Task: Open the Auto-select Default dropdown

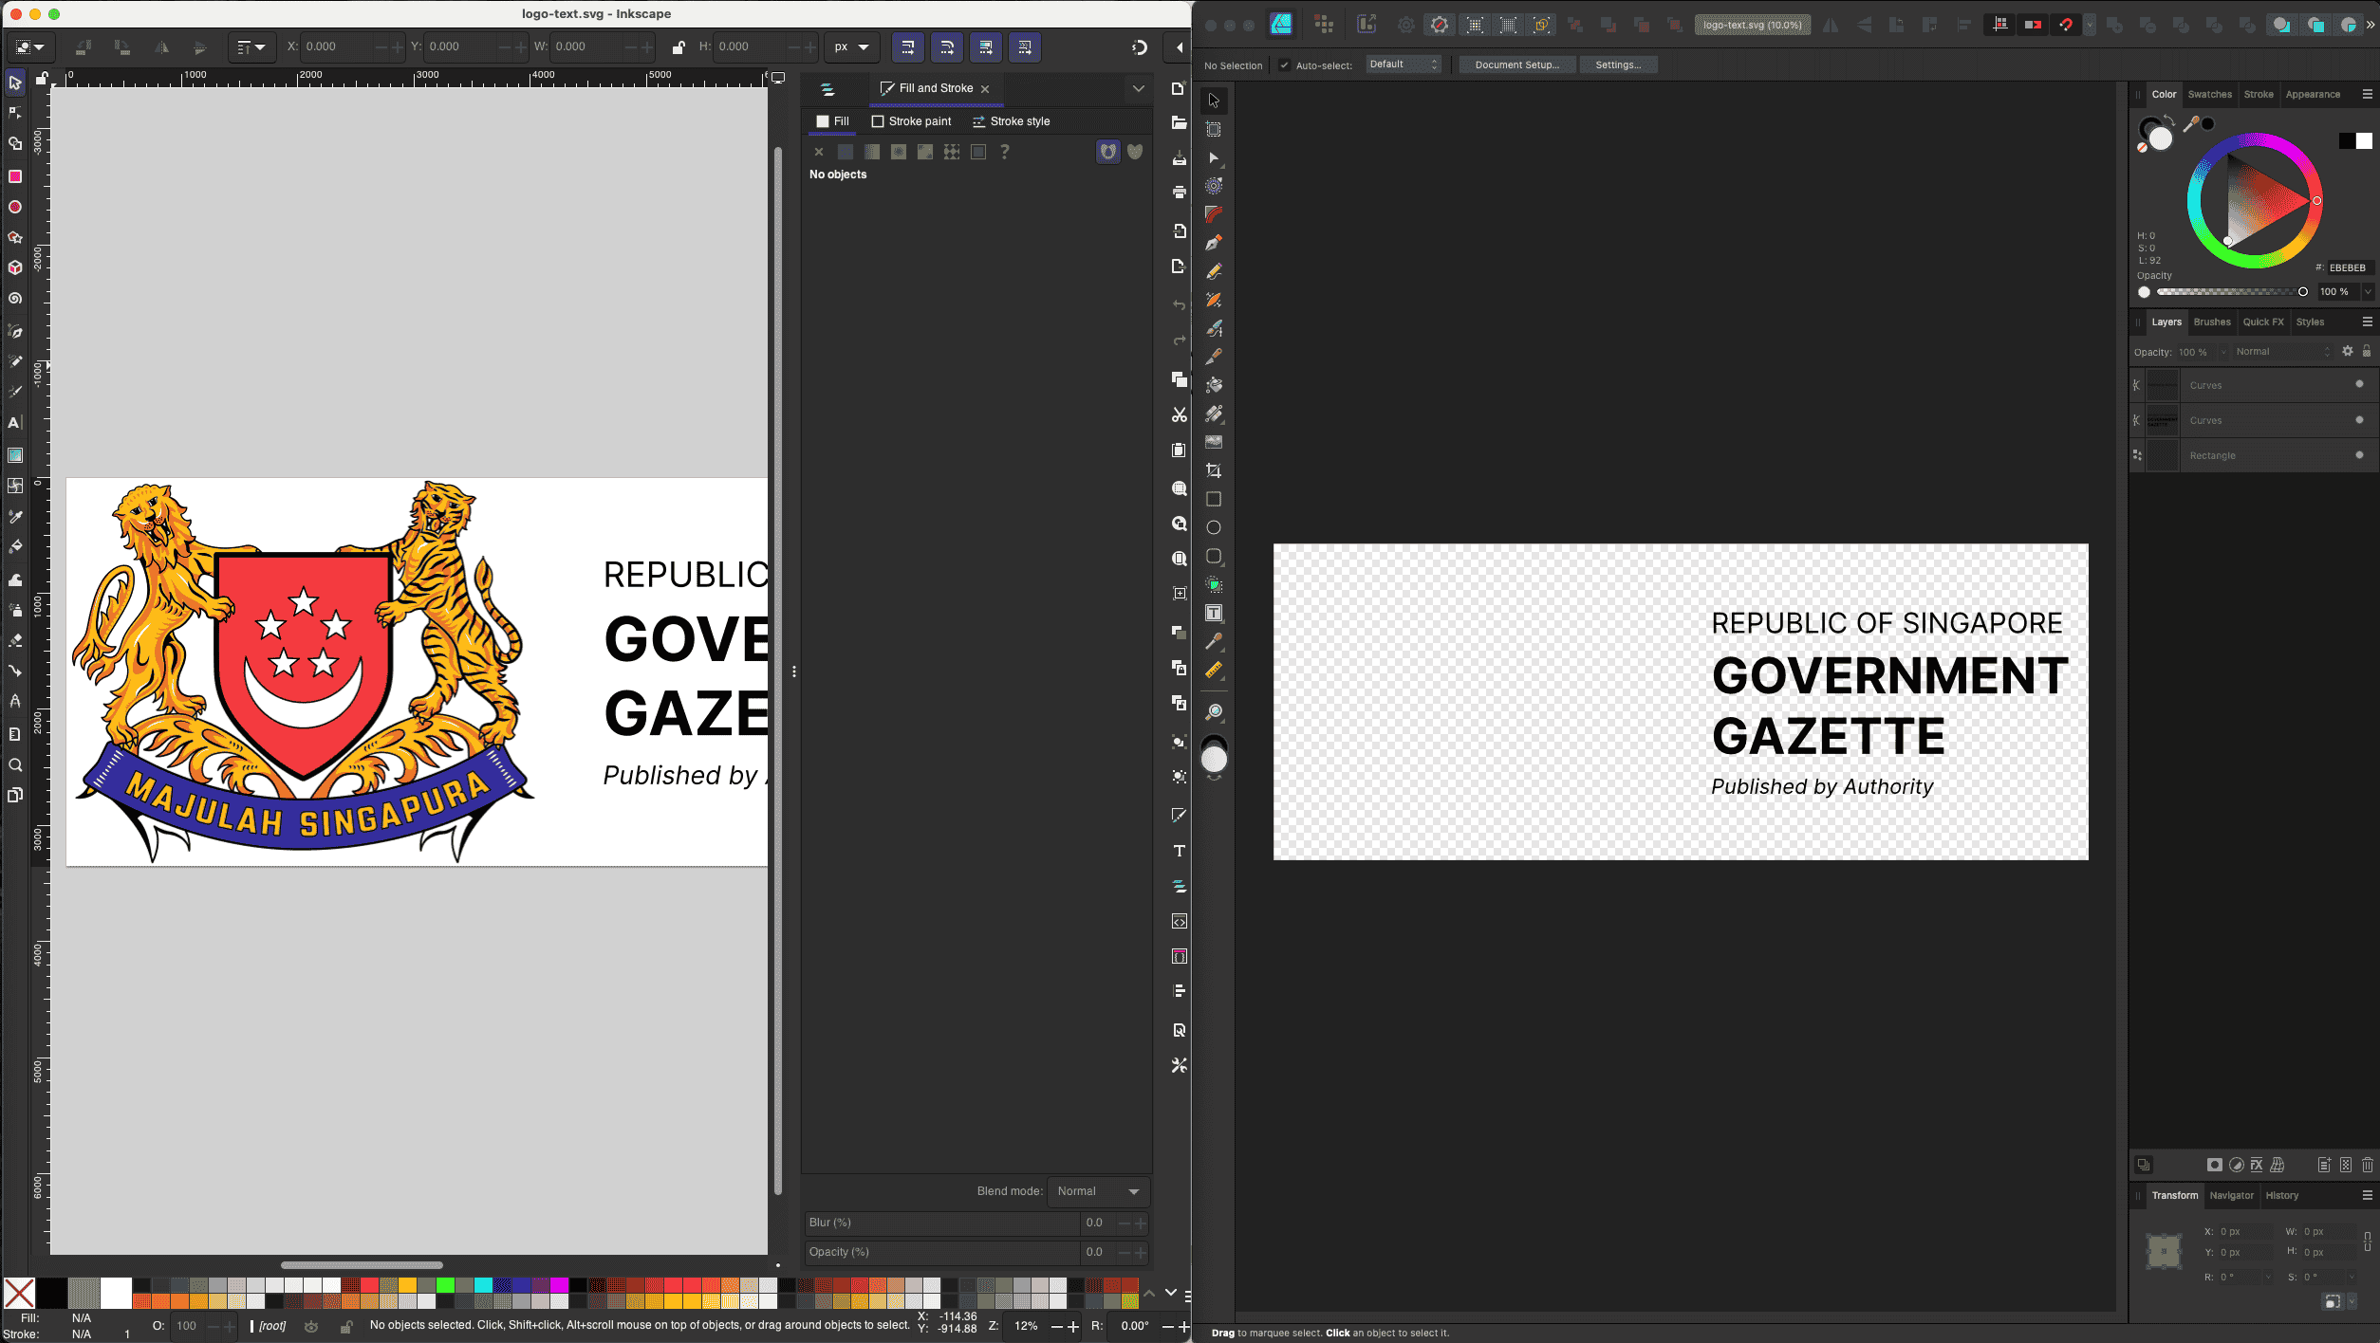Action: (1404, 64)
